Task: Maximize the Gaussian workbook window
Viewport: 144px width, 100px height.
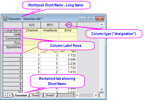Action: coord(91,19)
